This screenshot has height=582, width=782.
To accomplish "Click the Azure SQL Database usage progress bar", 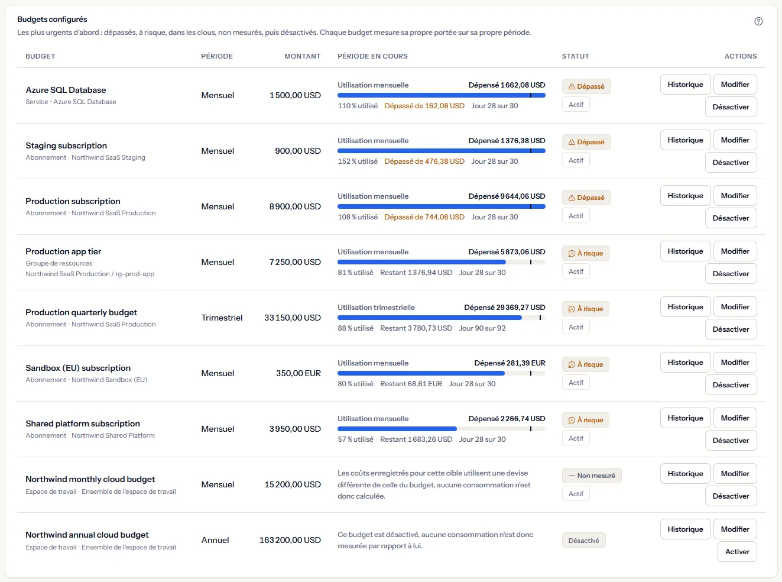I will [442, 95].
